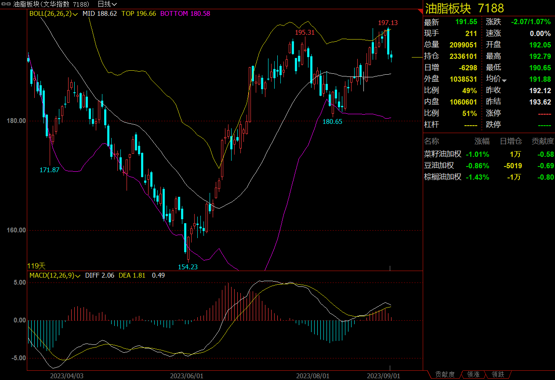
Task: Sort by the 名称 column header
Action: 432,141
